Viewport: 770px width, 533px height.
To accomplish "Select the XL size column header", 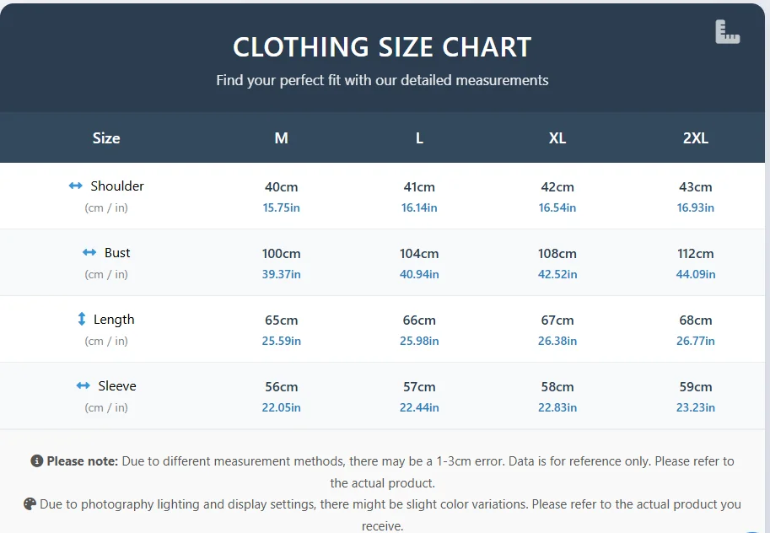I will [x=557, y=138].
